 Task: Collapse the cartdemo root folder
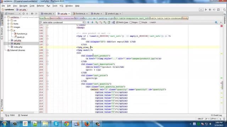coord(5,17)
